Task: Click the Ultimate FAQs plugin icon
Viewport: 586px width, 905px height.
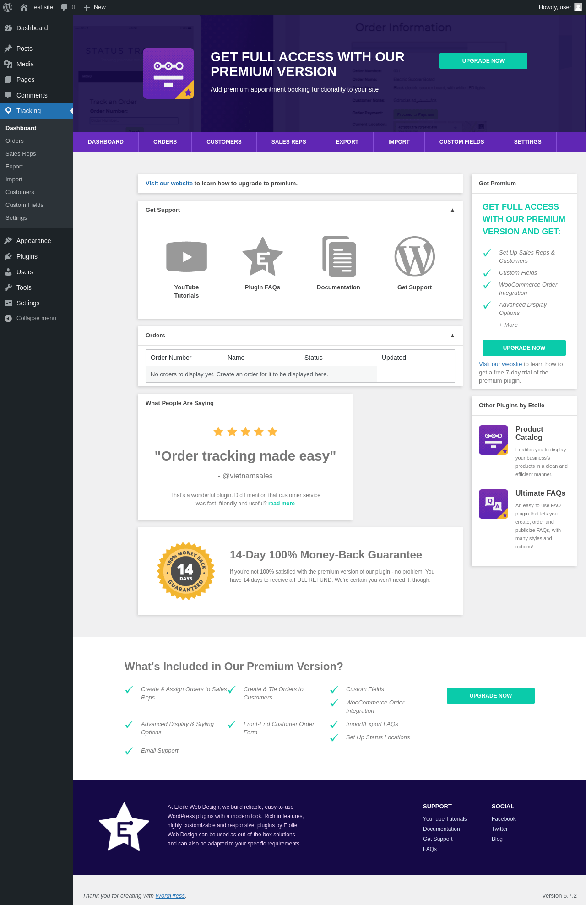Action: coord(494,504)
